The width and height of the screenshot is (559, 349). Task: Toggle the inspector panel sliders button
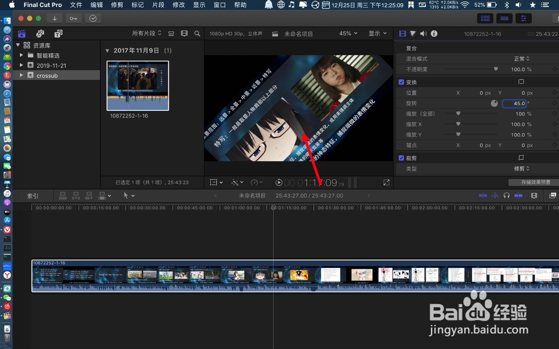click(x=523, y=18)
